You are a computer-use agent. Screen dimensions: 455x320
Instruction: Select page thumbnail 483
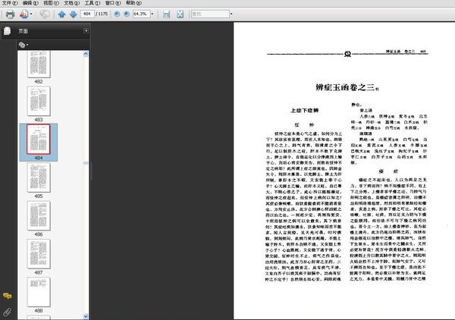point(39,101)
